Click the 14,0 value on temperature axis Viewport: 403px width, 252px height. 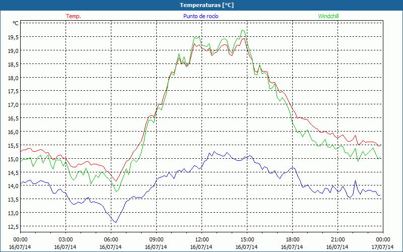tap(13, 186)
